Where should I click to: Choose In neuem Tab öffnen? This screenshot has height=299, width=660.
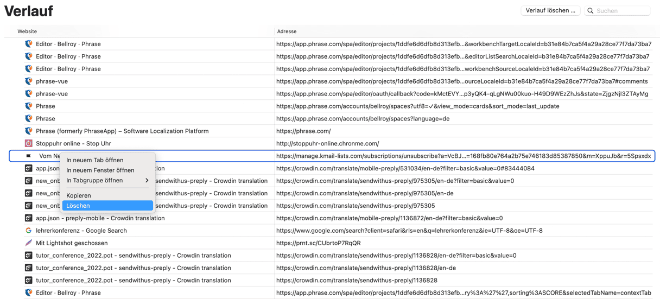point(107,160)
